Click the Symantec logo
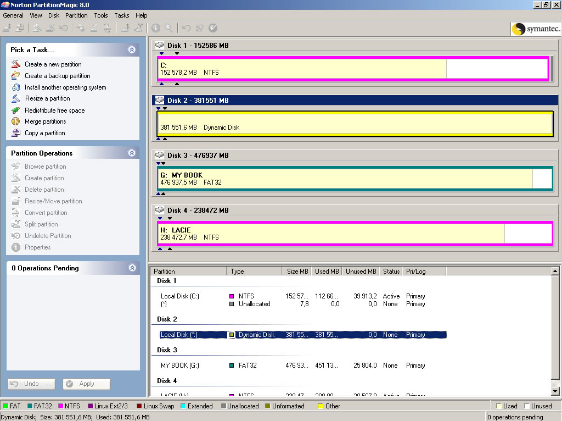Screen dimensions: 562x421 (536, 29)
